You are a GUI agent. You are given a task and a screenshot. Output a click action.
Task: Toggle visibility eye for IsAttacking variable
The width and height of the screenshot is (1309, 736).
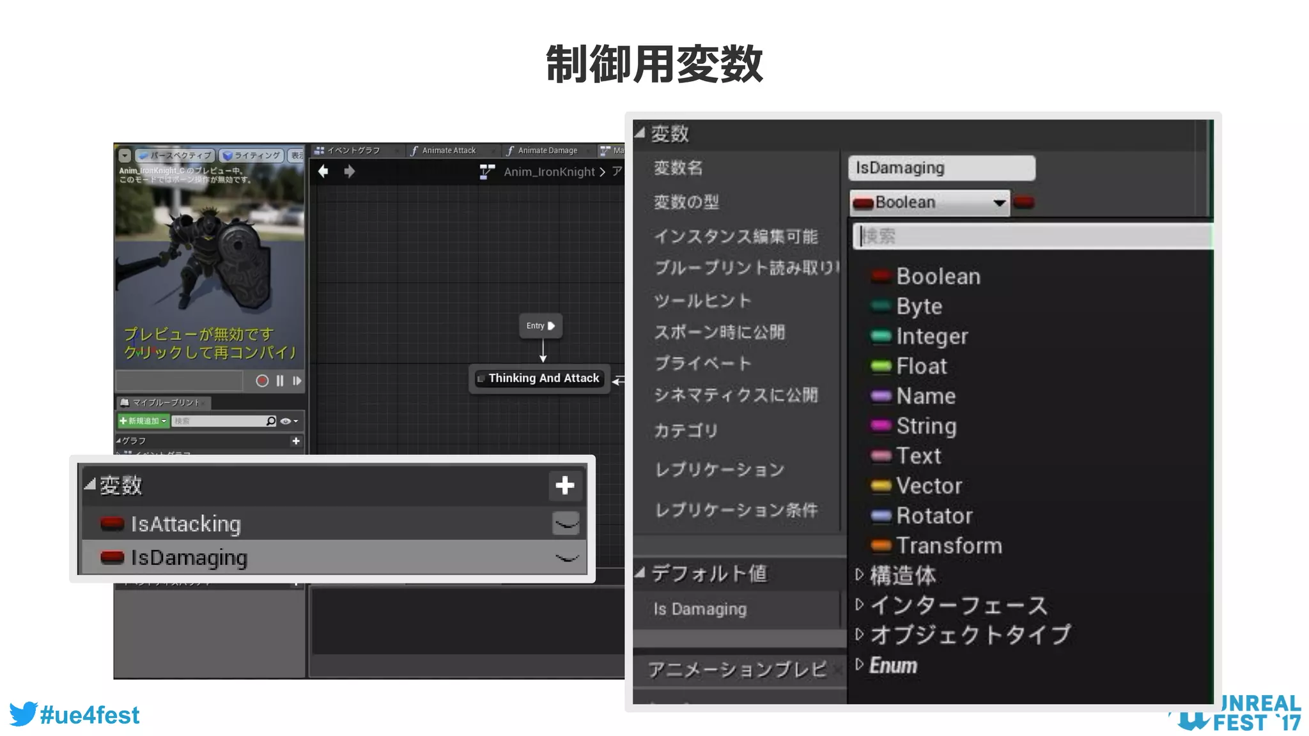click(x=566, y=524)
